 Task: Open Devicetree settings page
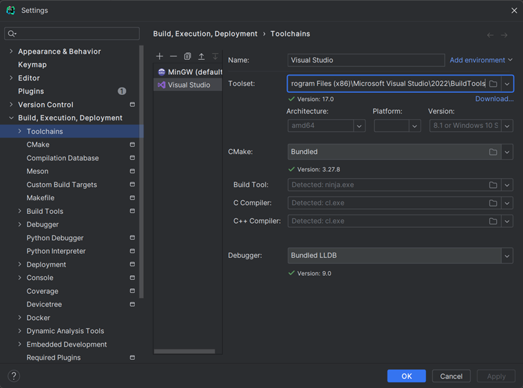pos(44,304)
